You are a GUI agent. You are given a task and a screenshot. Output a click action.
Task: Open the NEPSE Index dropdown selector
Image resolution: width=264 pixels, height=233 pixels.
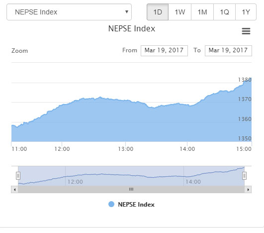(69, 12)
